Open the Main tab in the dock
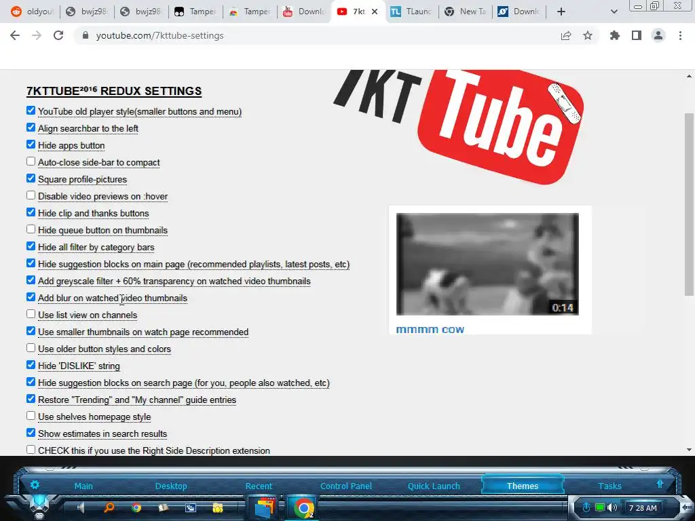The width and height of the screenshot is (695, 521). click(x=83, y=486)
